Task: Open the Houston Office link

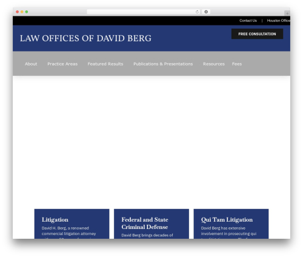Action: click(279, 21)
